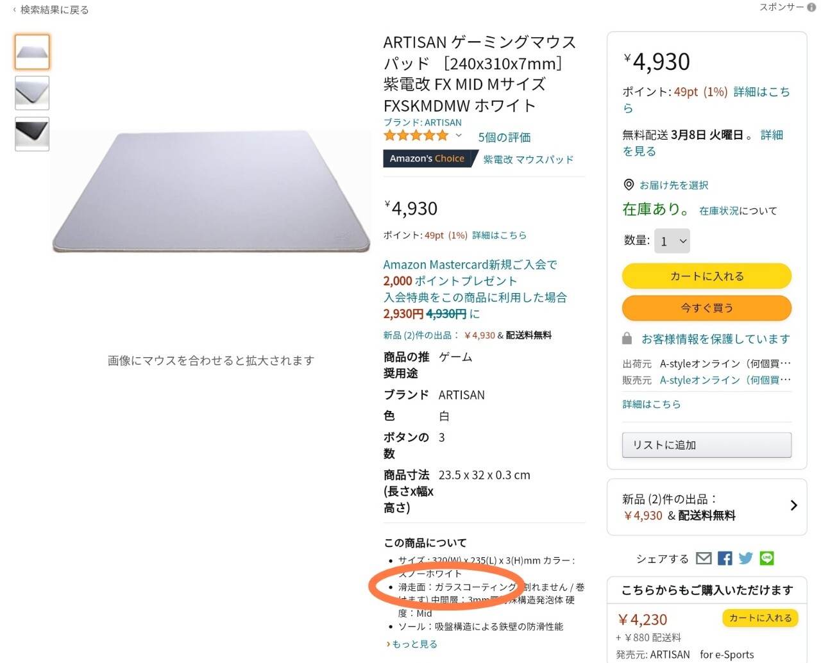Click the orange 今すぐ買う button

point(706,308)
